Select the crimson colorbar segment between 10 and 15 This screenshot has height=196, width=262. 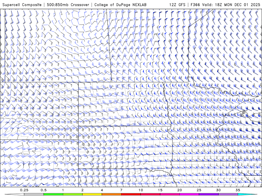tap(150, 194)
